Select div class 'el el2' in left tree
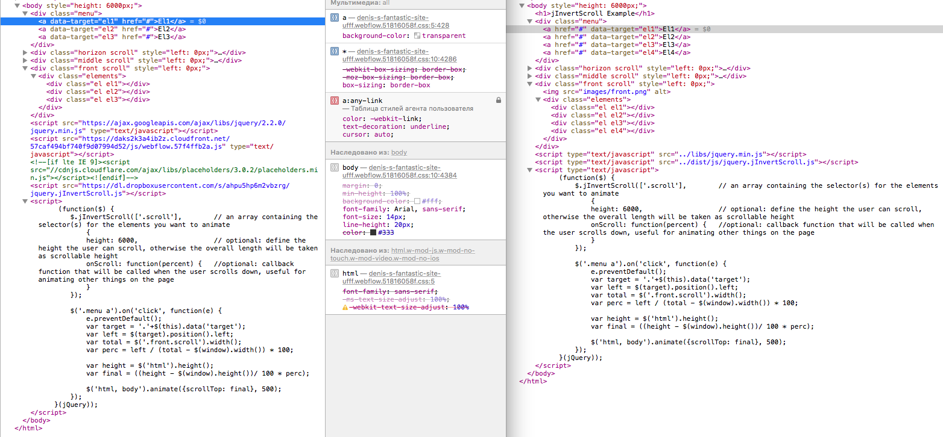Image resolution: width=943 pixels, height=437 pixels. [98, 91]
